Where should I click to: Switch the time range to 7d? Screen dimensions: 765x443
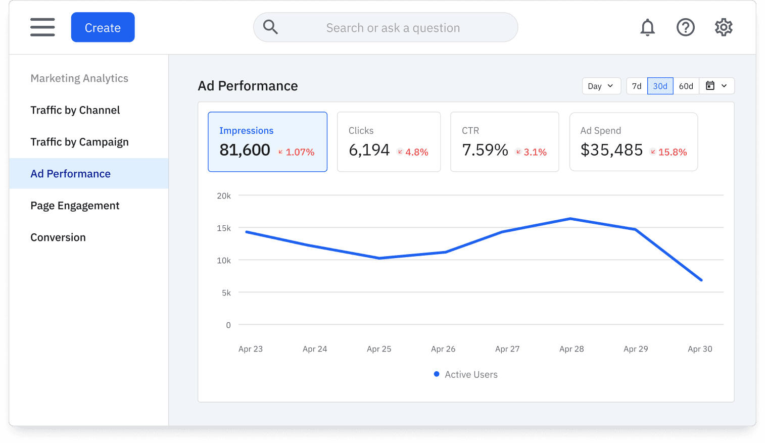click(636, 86)
